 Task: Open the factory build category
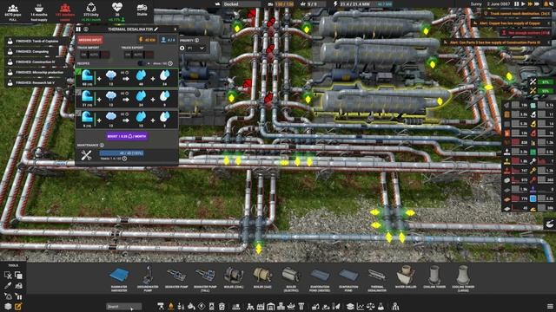coord(261,306)
